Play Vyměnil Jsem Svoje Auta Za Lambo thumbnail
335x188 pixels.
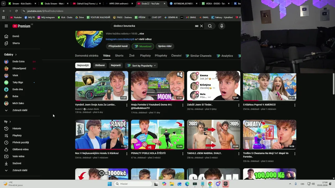[x=102, y=86]
